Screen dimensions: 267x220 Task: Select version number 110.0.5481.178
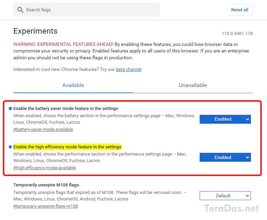pos(237,34)
